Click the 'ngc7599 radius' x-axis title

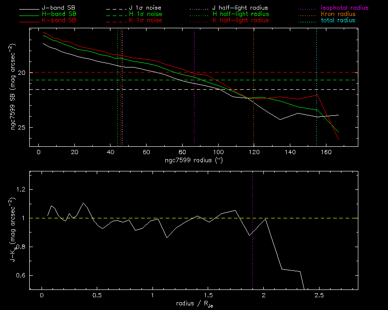194,160
